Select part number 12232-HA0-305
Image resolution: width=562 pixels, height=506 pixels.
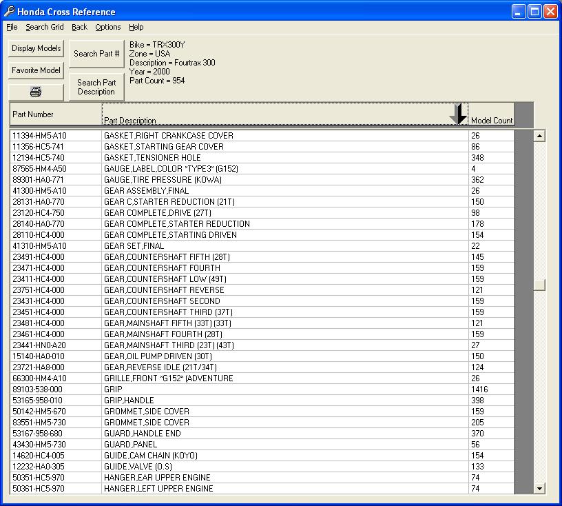56,467
